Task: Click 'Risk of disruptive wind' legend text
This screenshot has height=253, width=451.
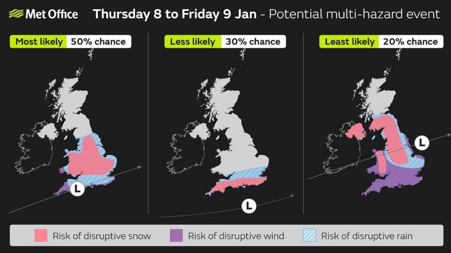Action: click(236, 236)
